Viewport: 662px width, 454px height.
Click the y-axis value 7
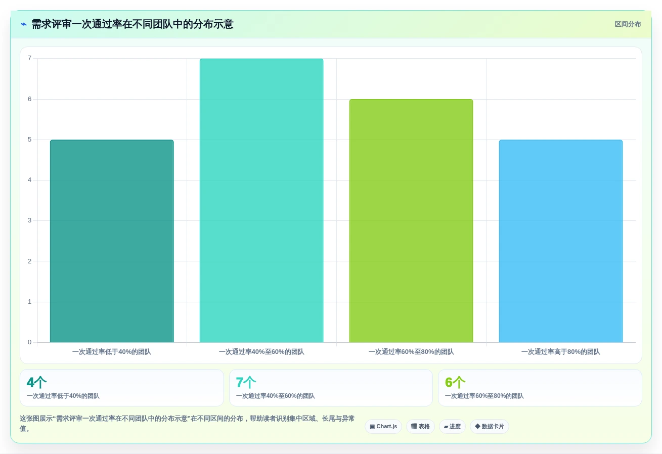(x=29, y=58)
